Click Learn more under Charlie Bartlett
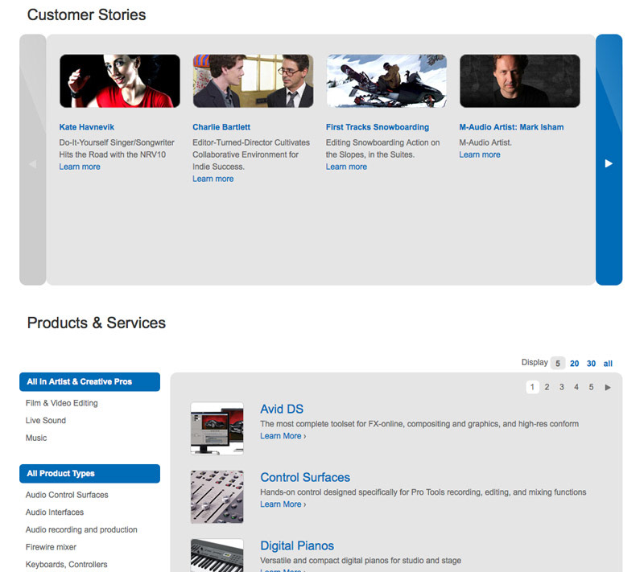The width and height of the screenshot is (644, 572). [x=213, y=179]
